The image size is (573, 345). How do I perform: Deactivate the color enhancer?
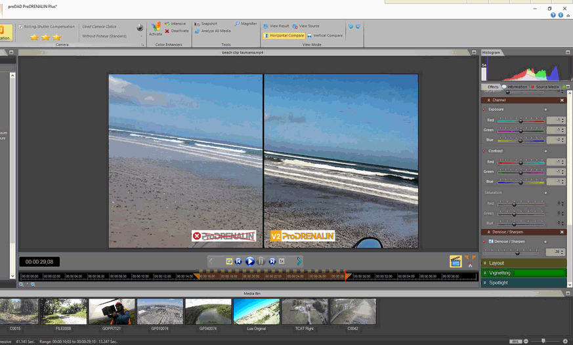(x=177, y=31)
